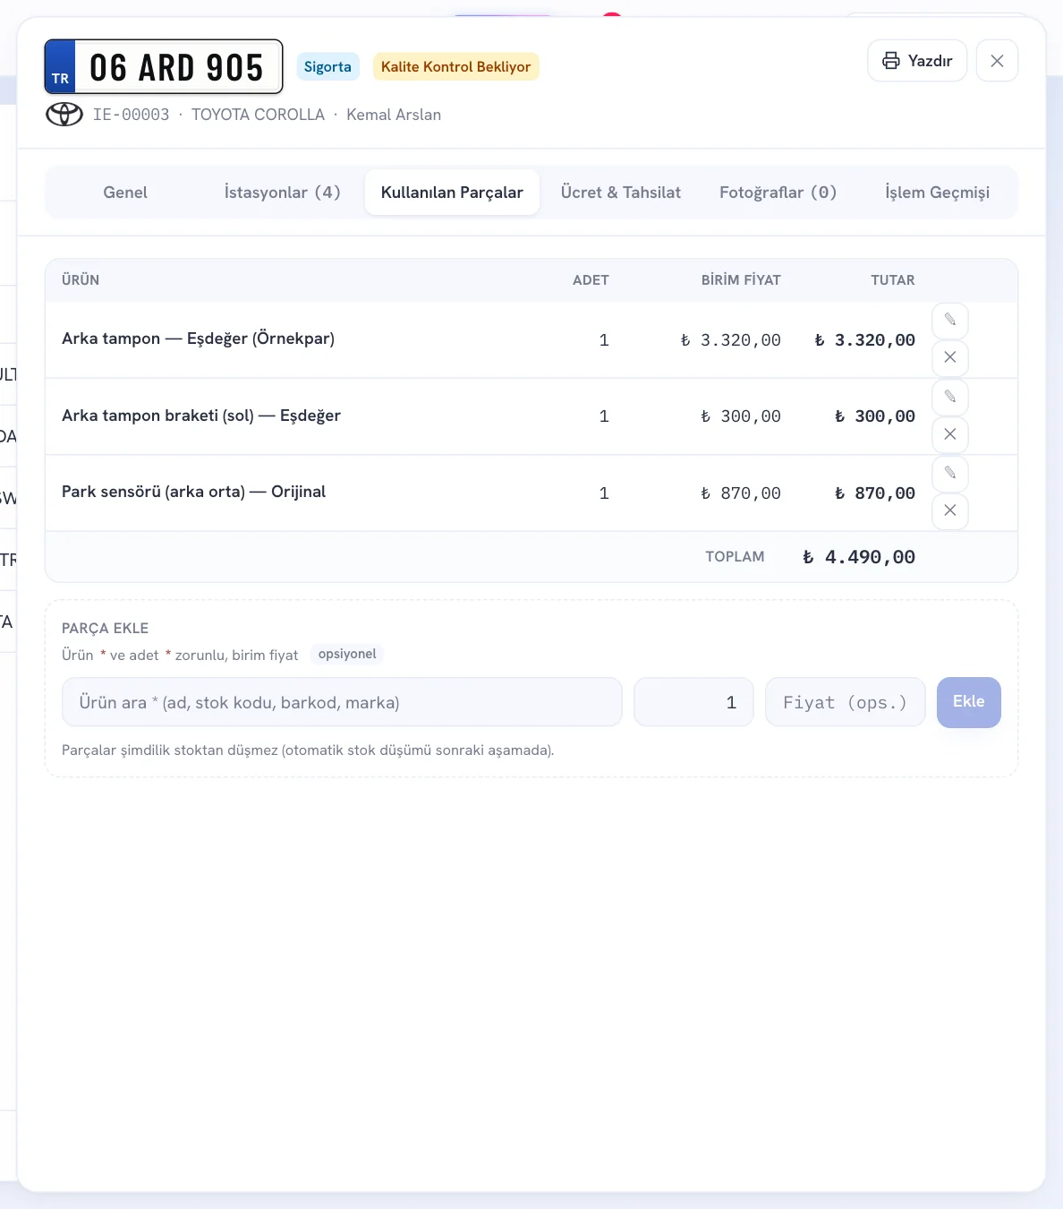Open the Ücret & Tahsilat tab
The height and width of the screenshot is (1209, 1063).
[621, 193]
